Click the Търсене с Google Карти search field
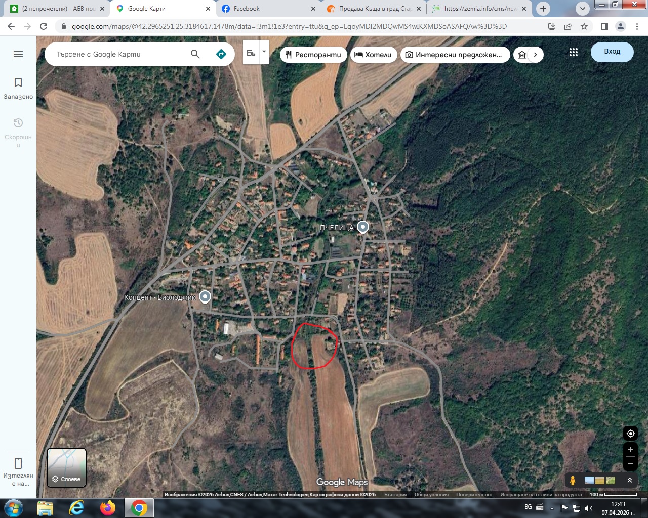This screenshot has width=648, height=518. [x=119, y=54]
